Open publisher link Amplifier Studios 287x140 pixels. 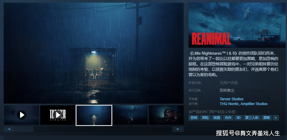pos(254,104)
